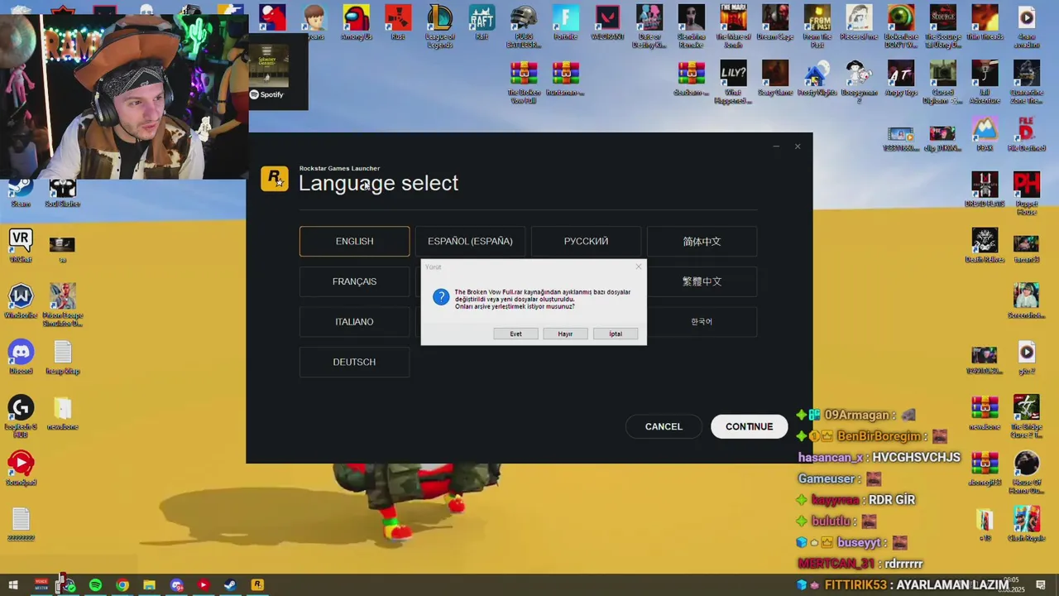
Task: Open Jail Adventure desktop icon
Action: (x=985, y=82)
